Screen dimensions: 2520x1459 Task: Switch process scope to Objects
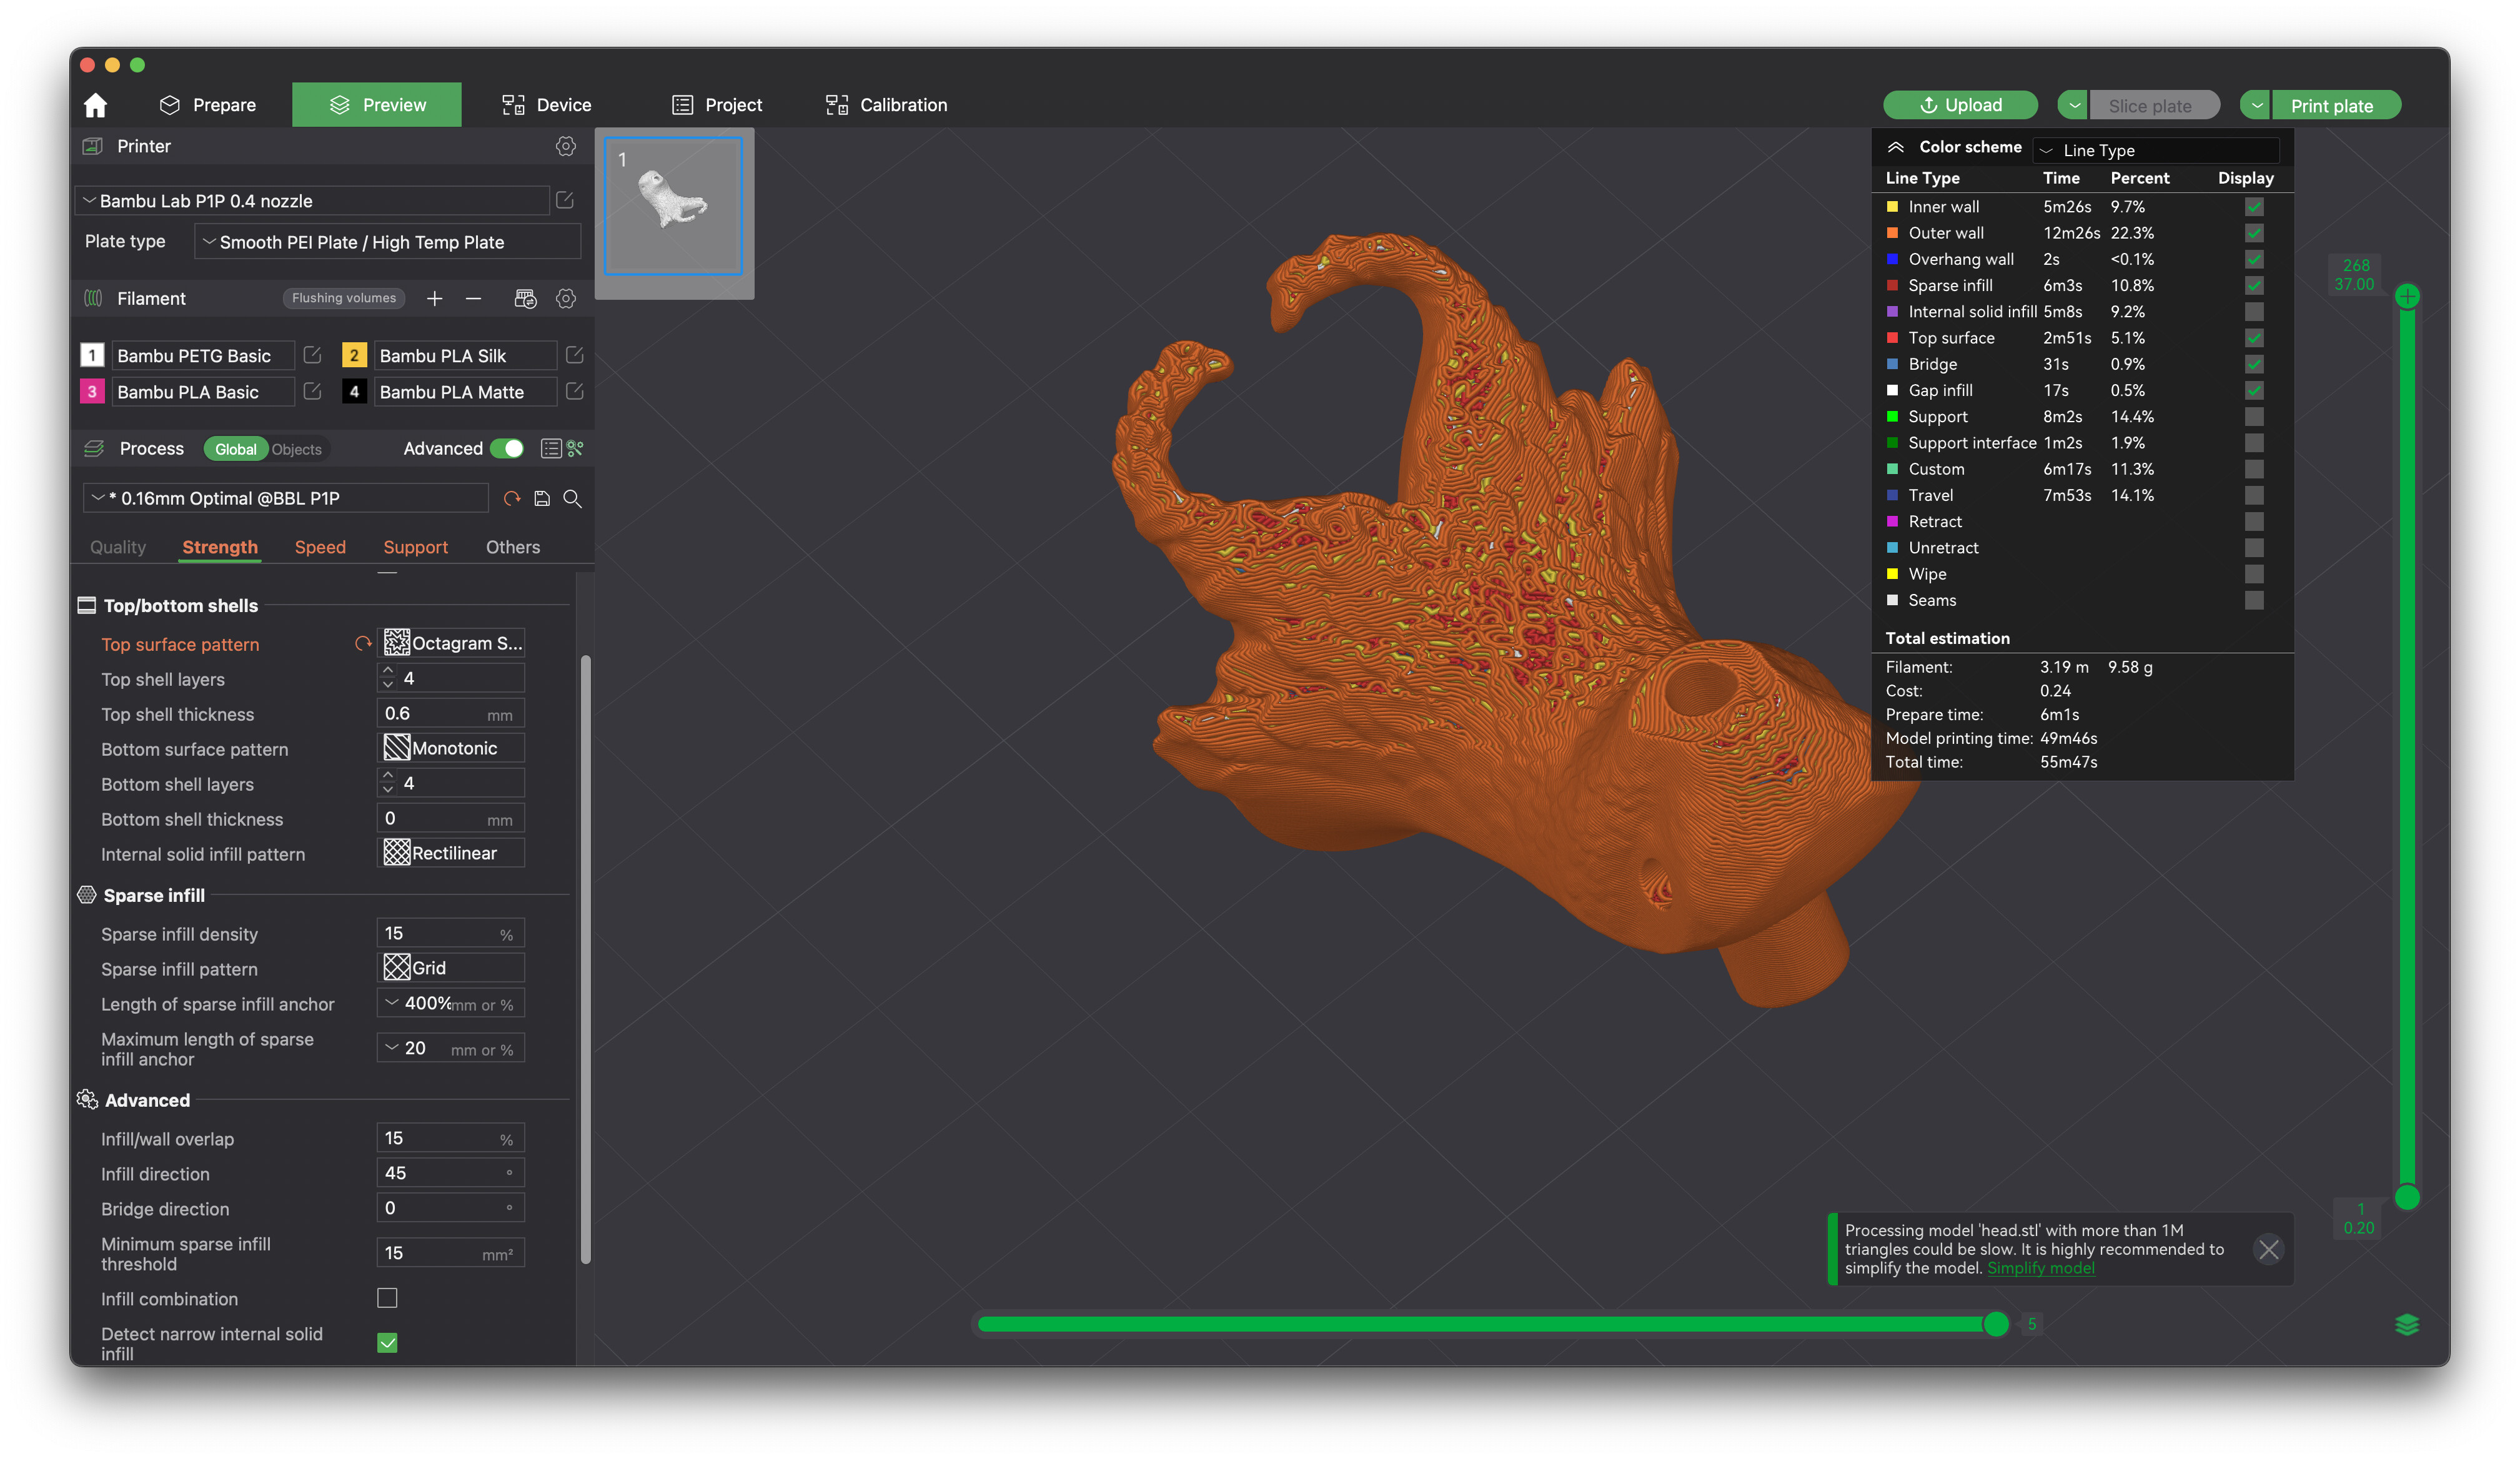[x=297, y=449]
